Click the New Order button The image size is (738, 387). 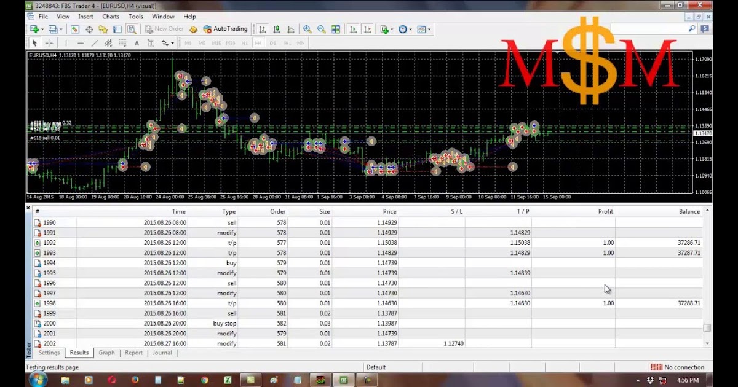(164, 29)
